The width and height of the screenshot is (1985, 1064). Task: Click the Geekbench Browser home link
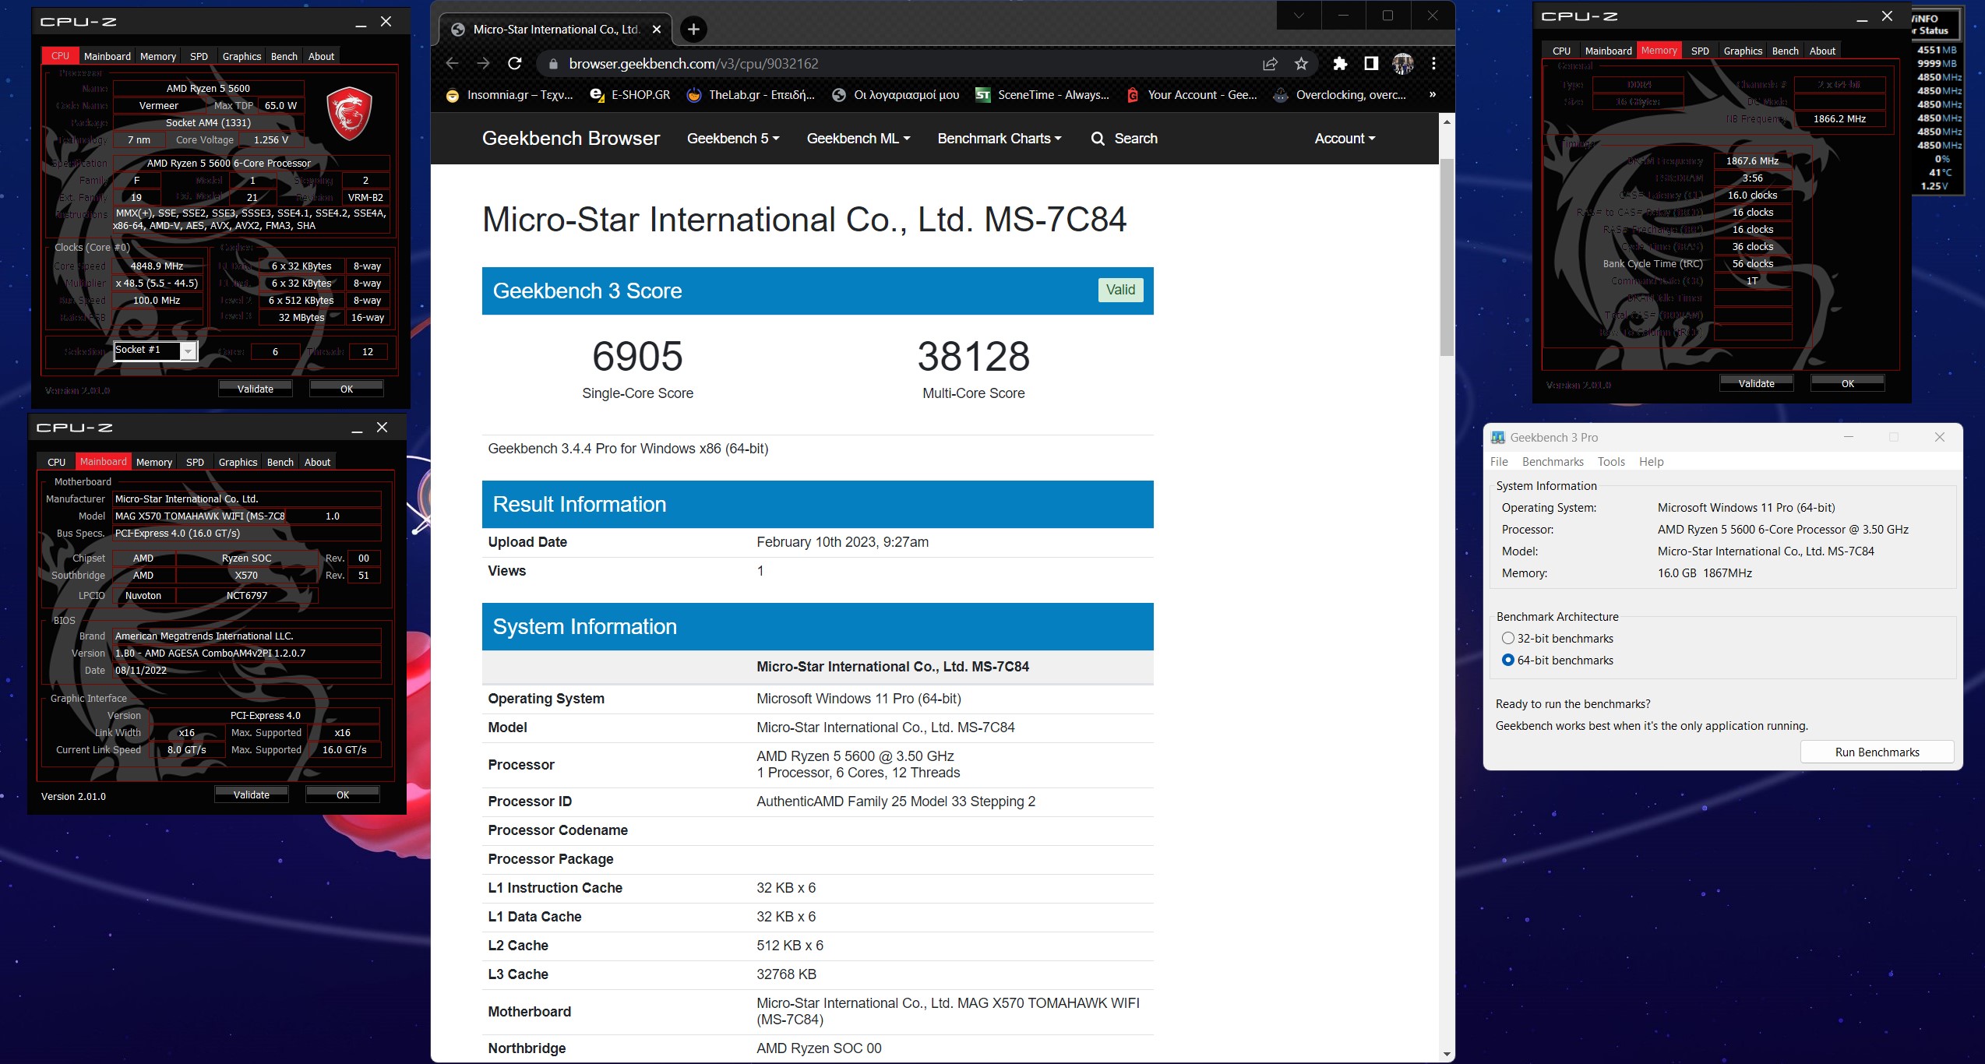pos(571,139)
